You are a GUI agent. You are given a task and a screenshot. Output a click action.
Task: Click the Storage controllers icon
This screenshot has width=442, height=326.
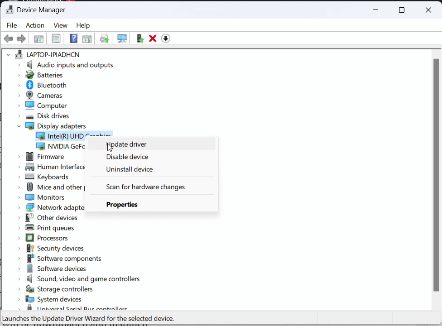click(x=29, y=289)
